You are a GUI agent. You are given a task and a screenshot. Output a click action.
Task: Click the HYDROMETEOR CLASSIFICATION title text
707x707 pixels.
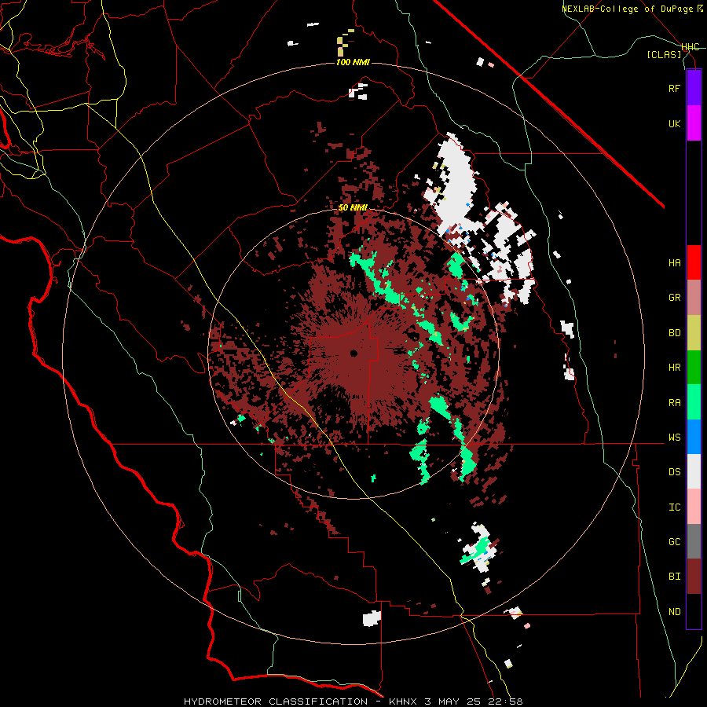(276, 702)
